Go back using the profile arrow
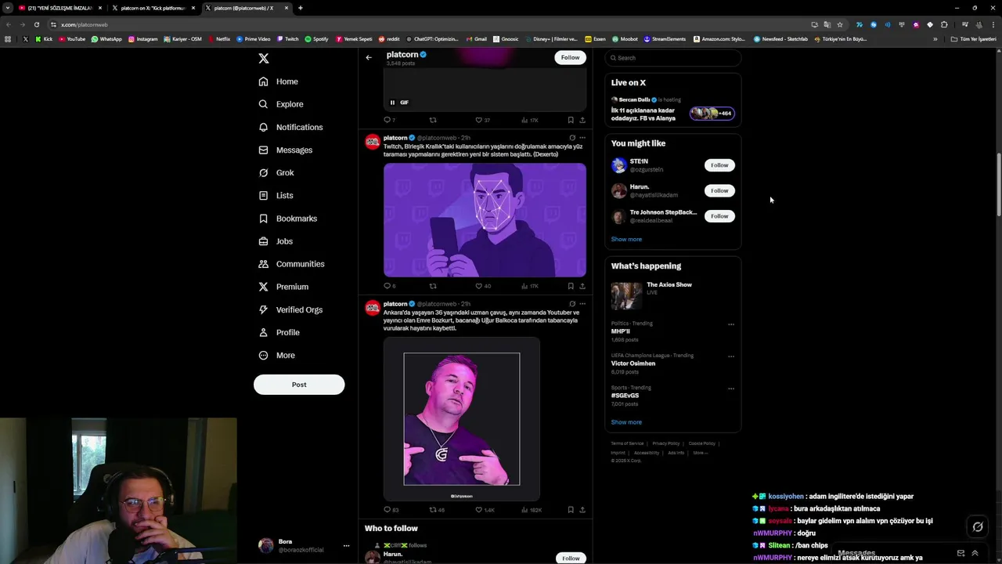The image size is (1002, 564). point(369,57)
